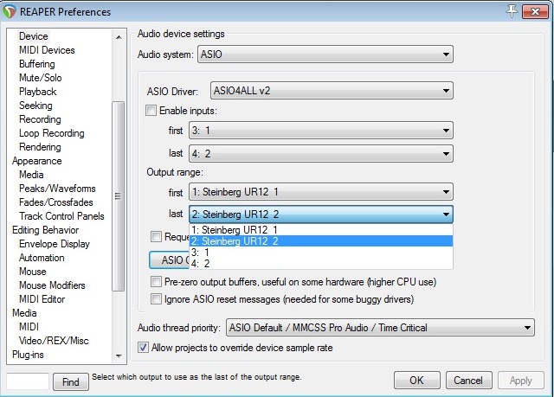554x397 pixels.
Task: Open Fades/Crossfades preferences
Action: coord(56,202)
